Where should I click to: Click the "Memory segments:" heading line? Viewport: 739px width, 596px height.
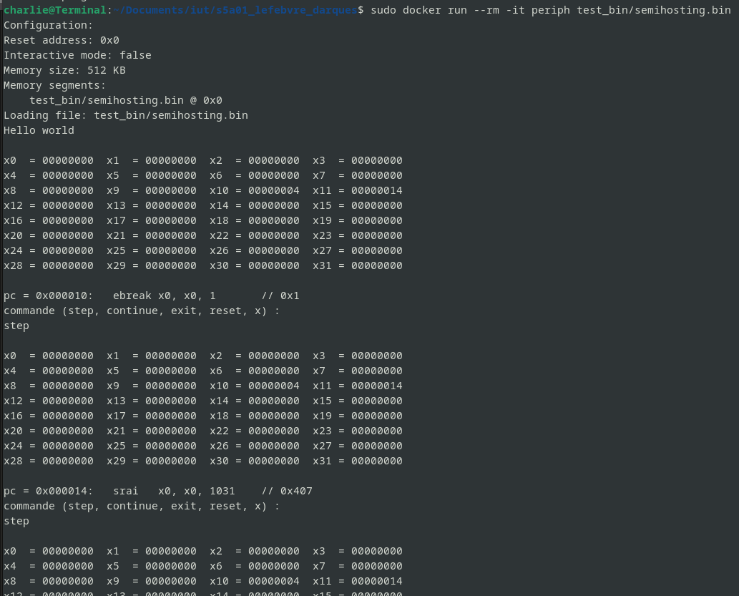pos(54,85)
